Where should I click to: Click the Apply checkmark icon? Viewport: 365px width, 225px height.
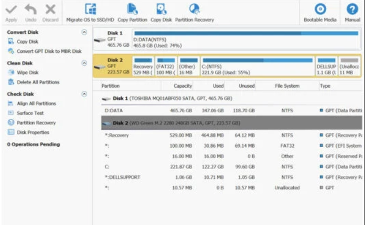11,9
